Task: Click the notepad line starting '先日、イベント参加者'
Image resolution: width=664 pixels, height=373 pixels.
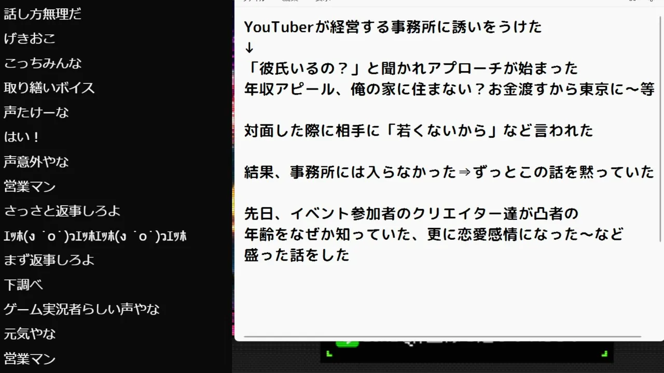Action: pos(411,213)
